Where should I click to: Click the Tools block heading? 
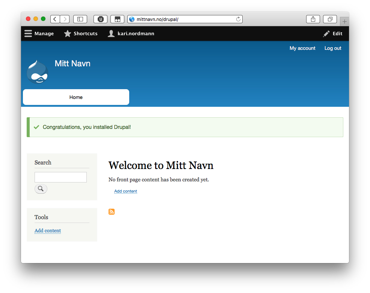tap(41, 217)
